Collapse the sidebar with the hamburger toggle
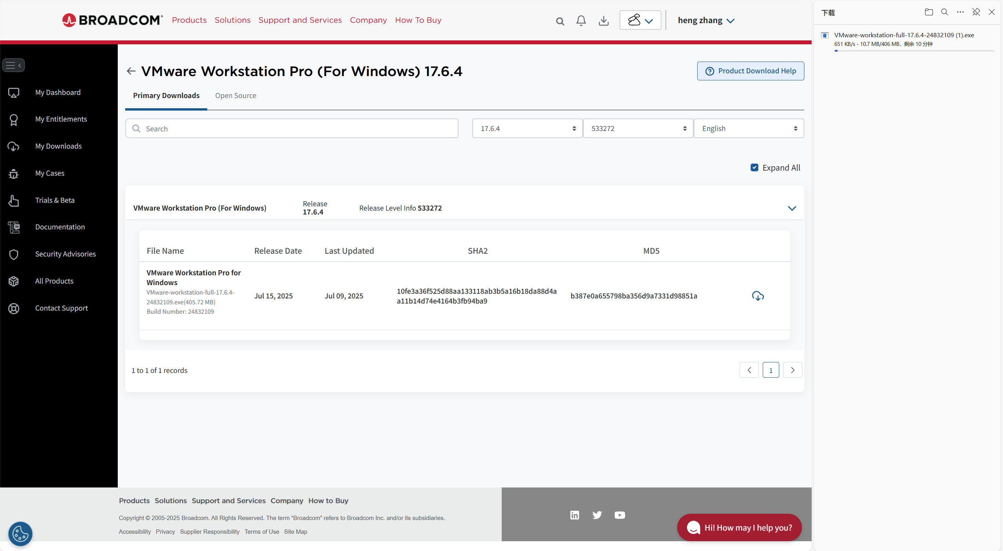Screen dimensions: 1003x551 point(13,65)
